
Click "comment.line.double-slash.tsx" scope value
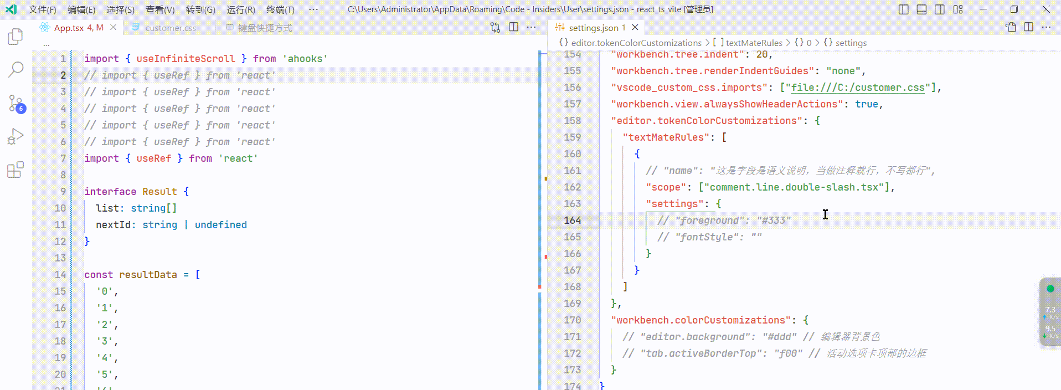794,187
